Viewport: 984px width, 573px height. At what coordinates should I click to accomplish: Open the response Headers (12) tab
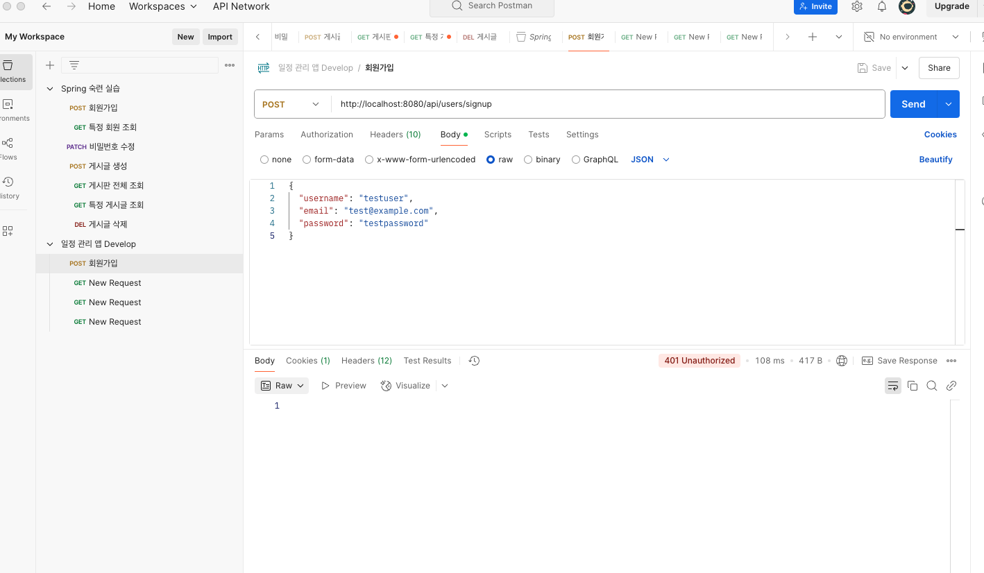pos(366,361)
